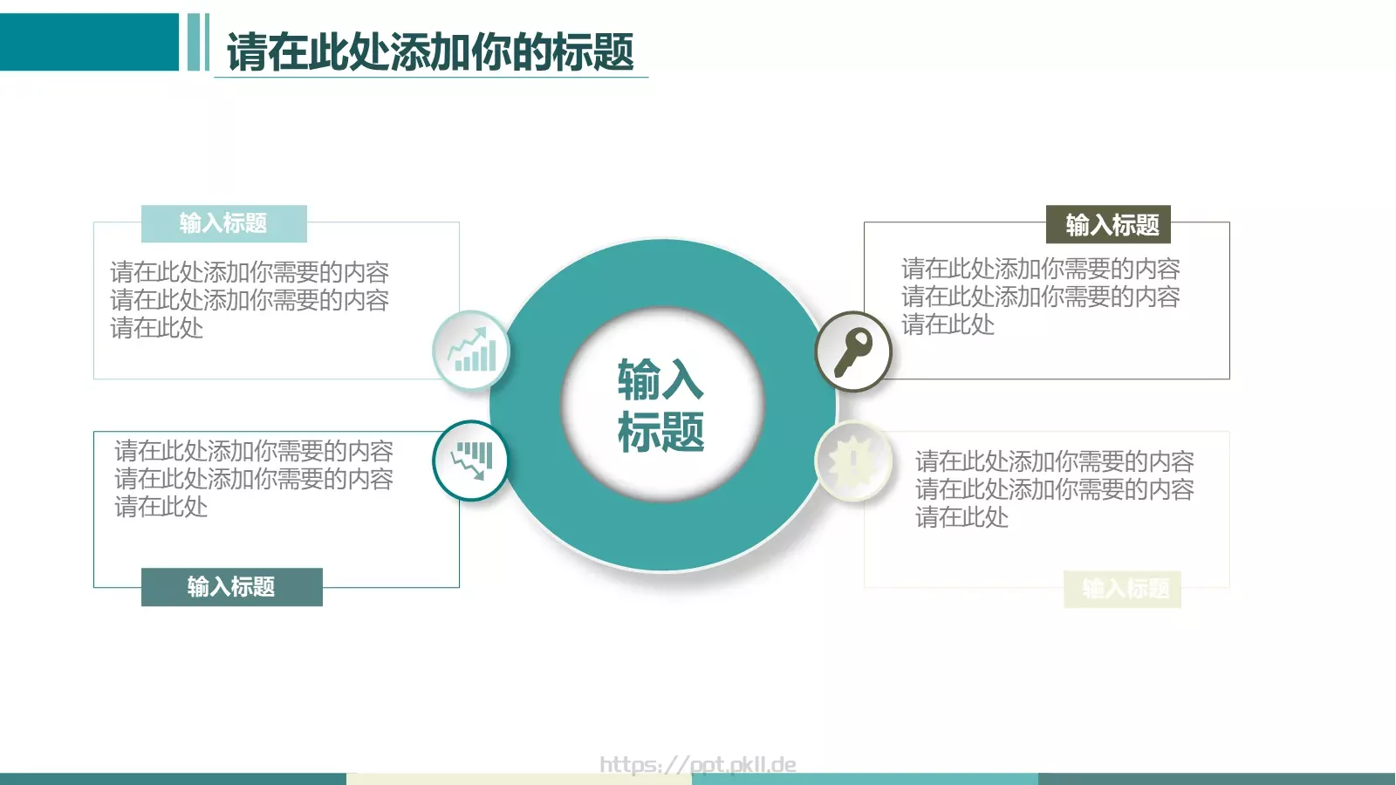Click the declining chart arrow icon

[x=471, y=461]
